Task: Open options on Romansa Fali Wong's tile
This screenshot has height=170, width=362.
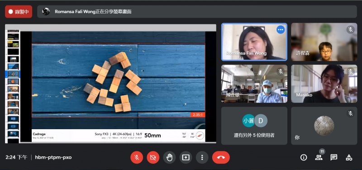Action: (281, 29)
